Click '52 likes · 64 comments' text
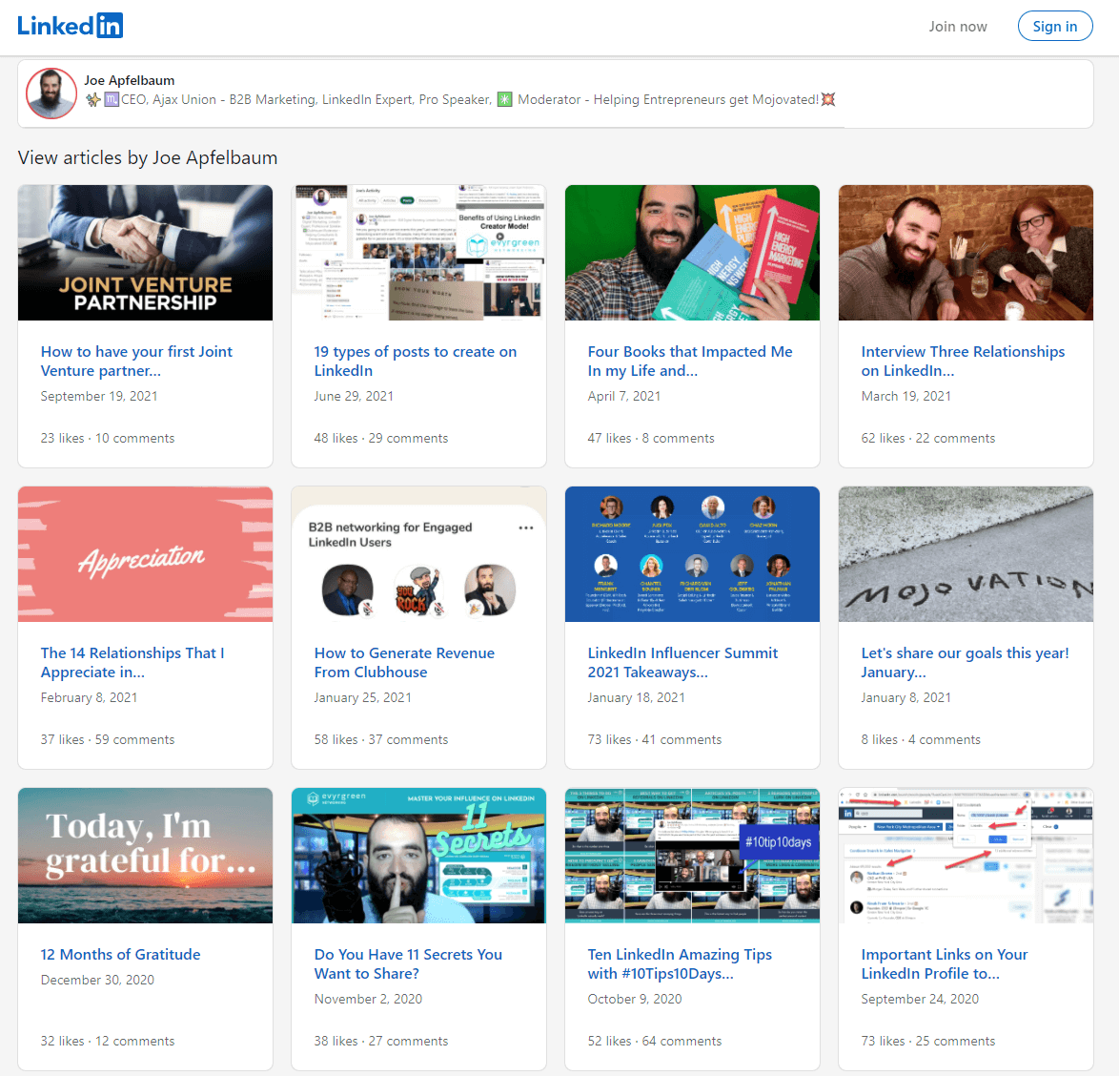The width and height of the screenshot is (1119, 1076). pyautogui.click(x=655, y=1041)
